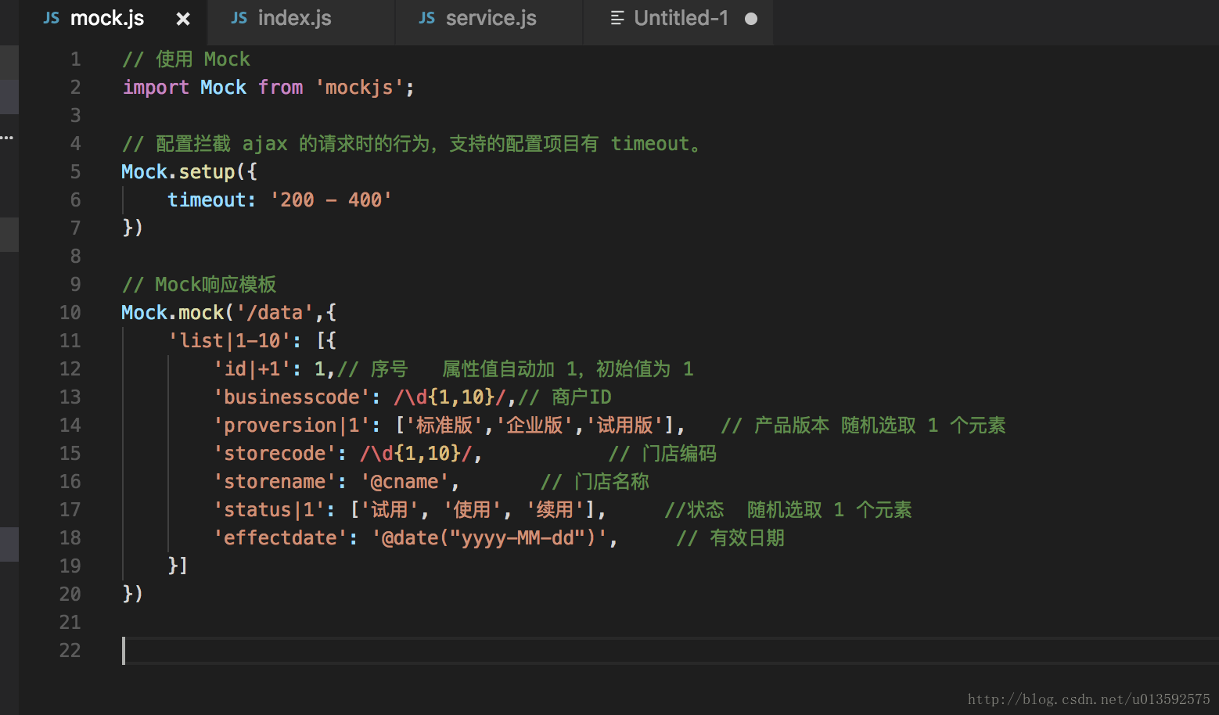Close the mock.js tab
The height and width of the screenshot is (715, 1219).
point(183,19)
